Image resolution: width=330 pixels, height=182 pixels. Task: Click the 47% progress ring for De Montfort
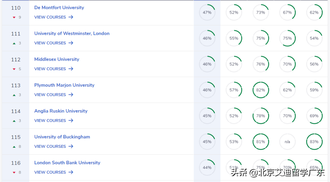[x=207, y=12]
